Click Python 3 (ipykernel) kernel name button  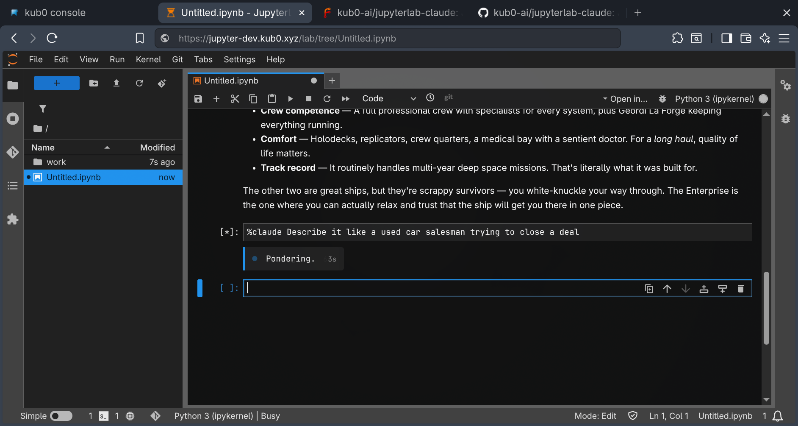click(714, 99)
